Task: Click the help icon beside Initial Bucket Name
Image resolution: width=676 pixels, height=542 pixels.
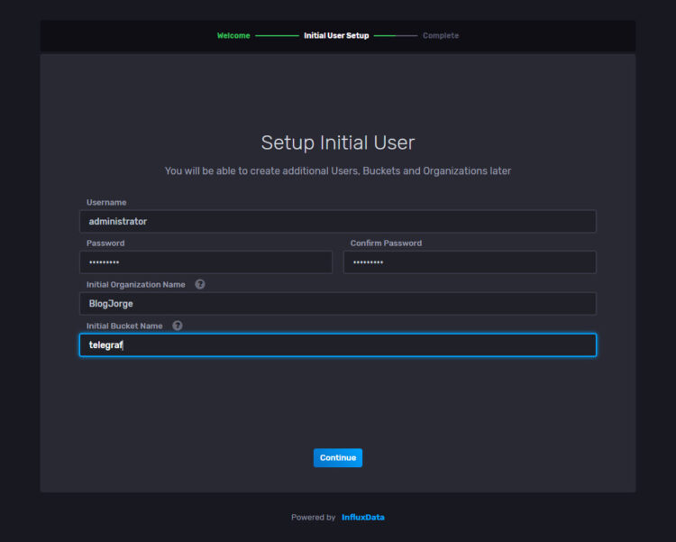Action: click(x=178, y=326)
